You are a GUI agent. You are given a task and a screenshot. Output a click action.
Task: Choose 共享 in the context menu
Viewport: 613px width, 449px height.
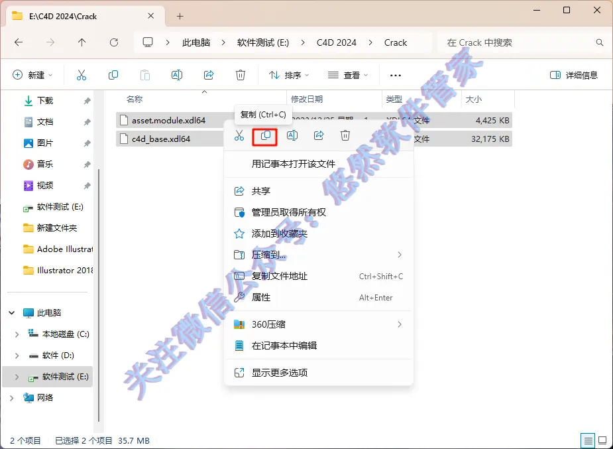coord(319,191)
